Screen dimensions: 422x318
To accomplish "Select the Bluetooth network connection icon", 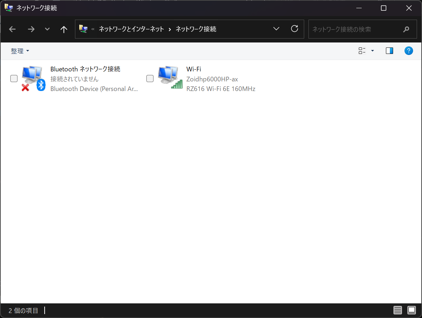I will [x=33, y=79].
